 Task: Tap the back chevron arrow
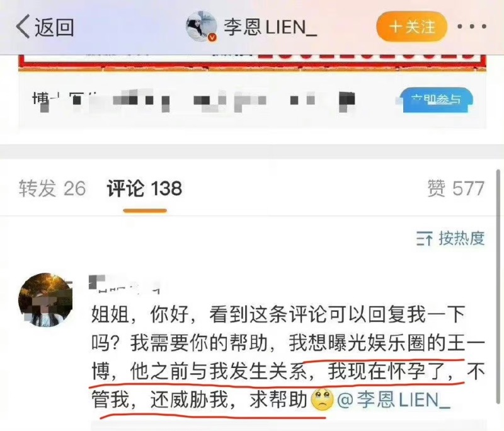[23, 26]
